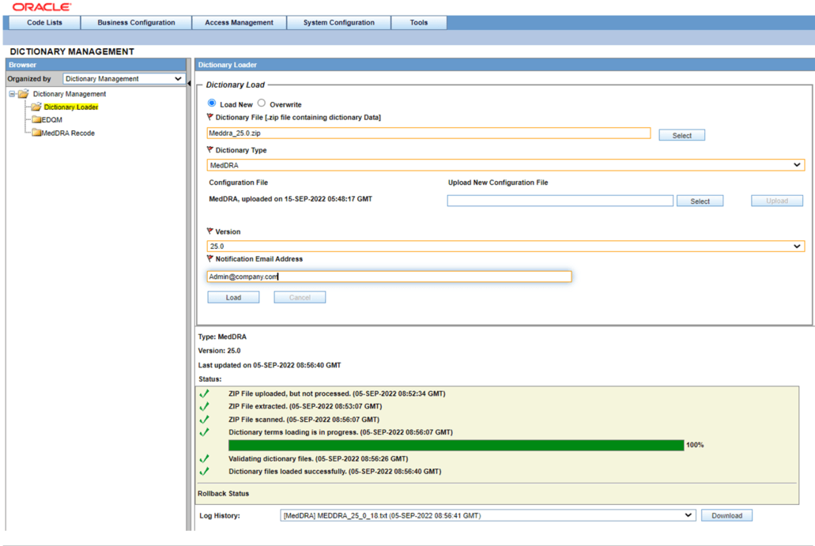Viewport: 815px width, 546px height.
Task: Click the checkmark beside ZIP File uploaded
Action: click(204, 393)
